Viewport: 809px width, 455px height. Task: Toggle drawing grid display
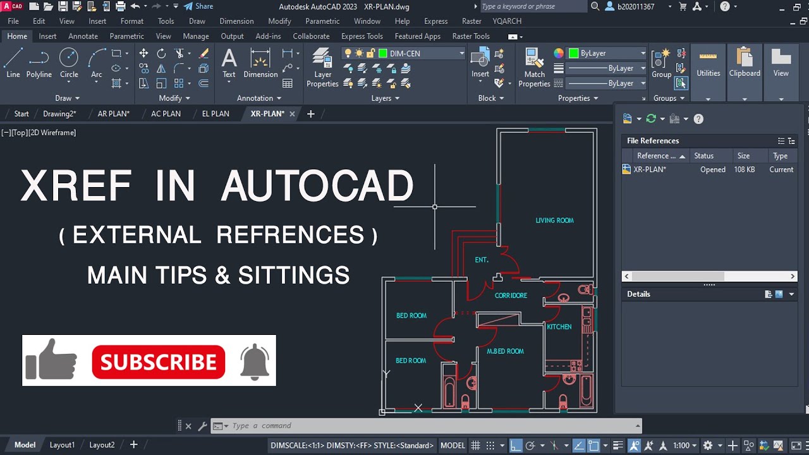475,446
